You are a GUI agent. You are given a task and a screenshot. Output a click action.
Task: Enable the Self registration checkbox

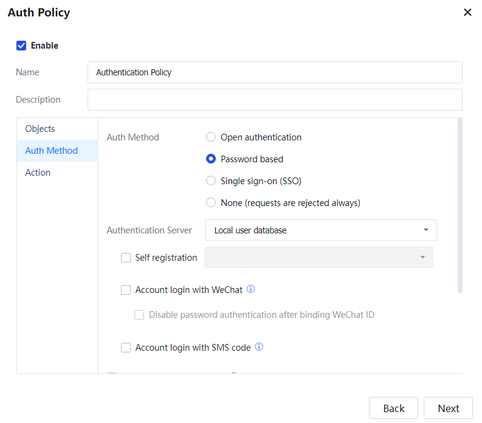tap(126, 258)
